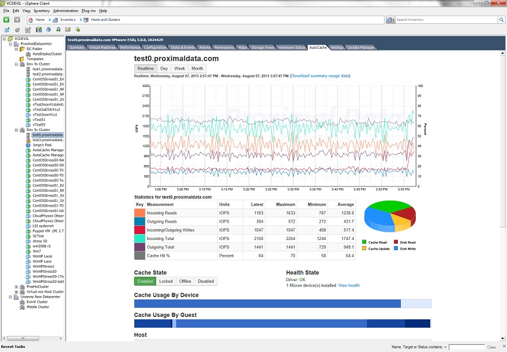Screen dimensions: 507x352
Task: Collapse the ProximalDatacenter tree node
Action: (x=10, y=44)
